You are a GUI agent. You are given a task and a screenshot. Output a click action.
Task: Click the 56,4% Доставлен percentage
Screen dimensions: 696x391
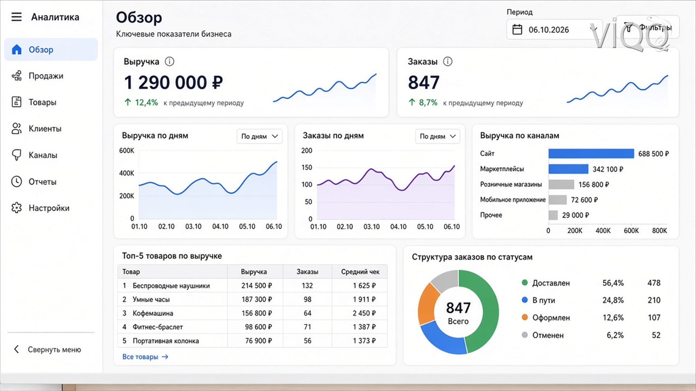613,283
